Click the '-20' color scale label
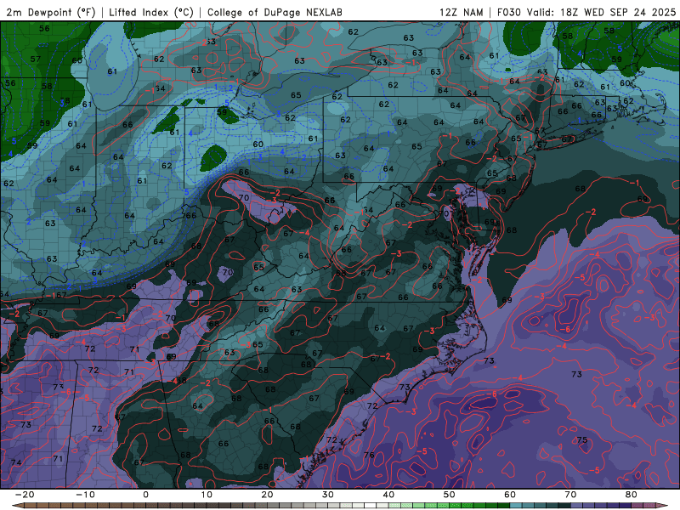Screen dimensions: 680x510 pyautogui.click(x=25, y=495)
